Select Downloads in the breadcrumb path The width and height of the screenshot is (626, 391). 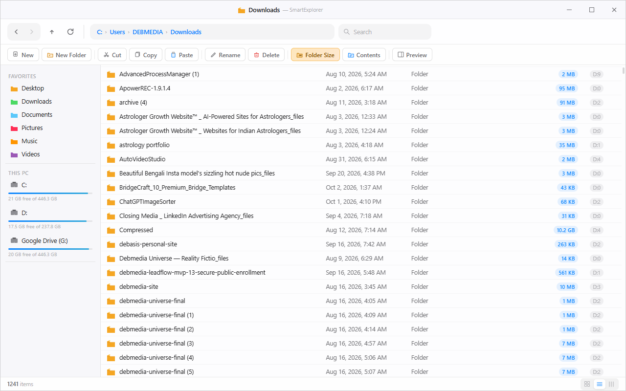(186, 32)
